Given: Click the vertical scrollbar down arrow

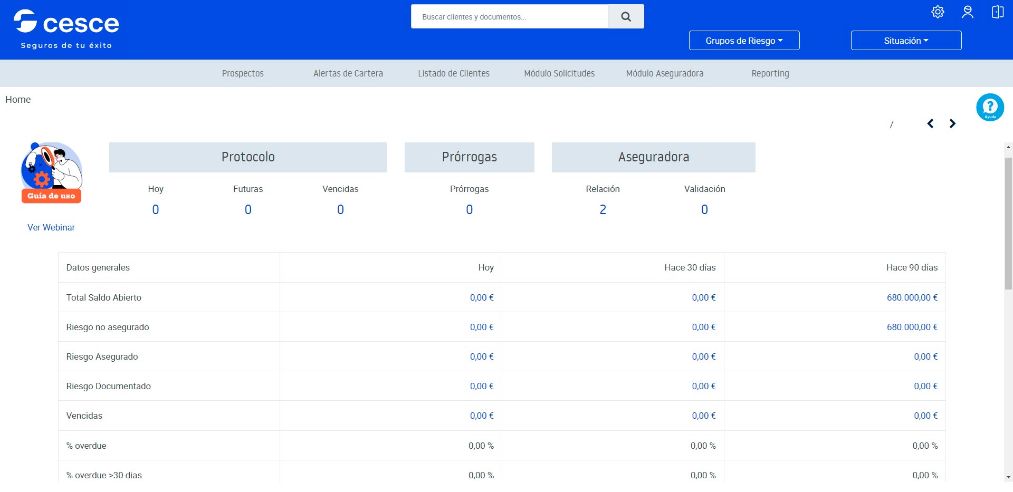Looking at the screenshot, I should tap(1008, 477).
